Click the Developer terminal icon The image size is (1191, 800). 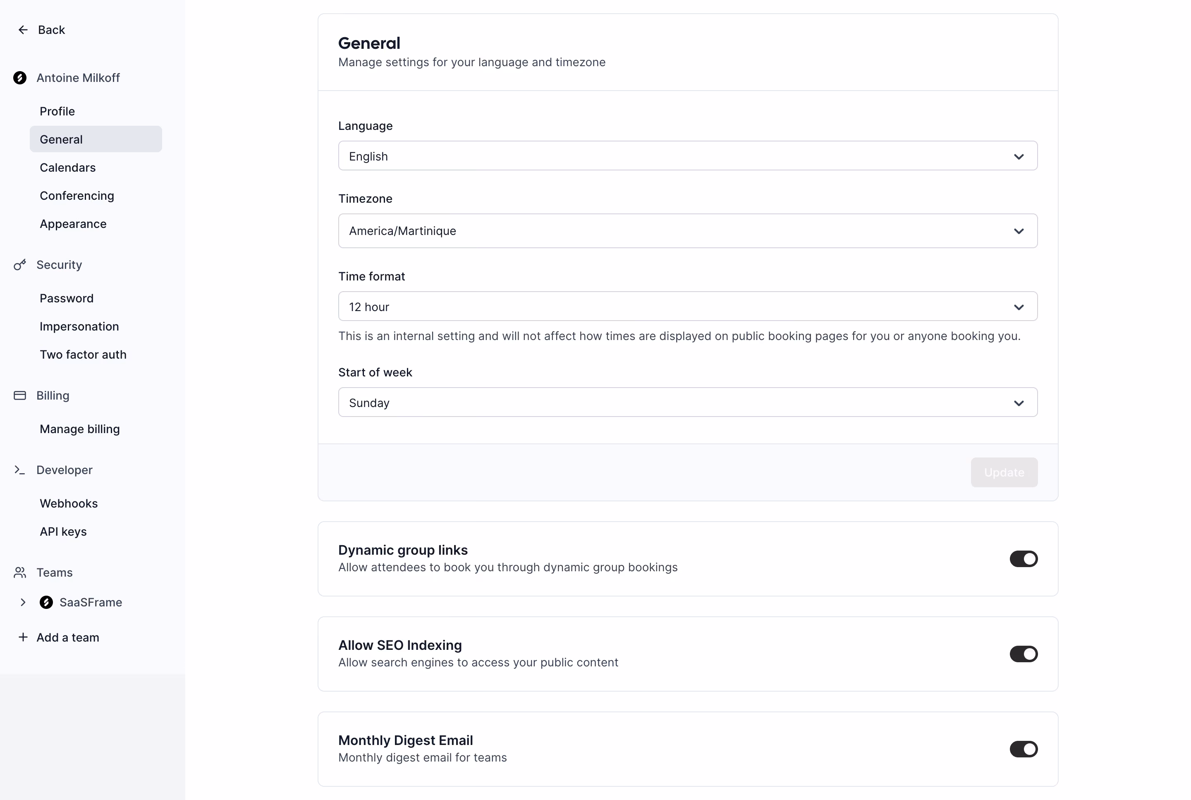pos(20,470)
